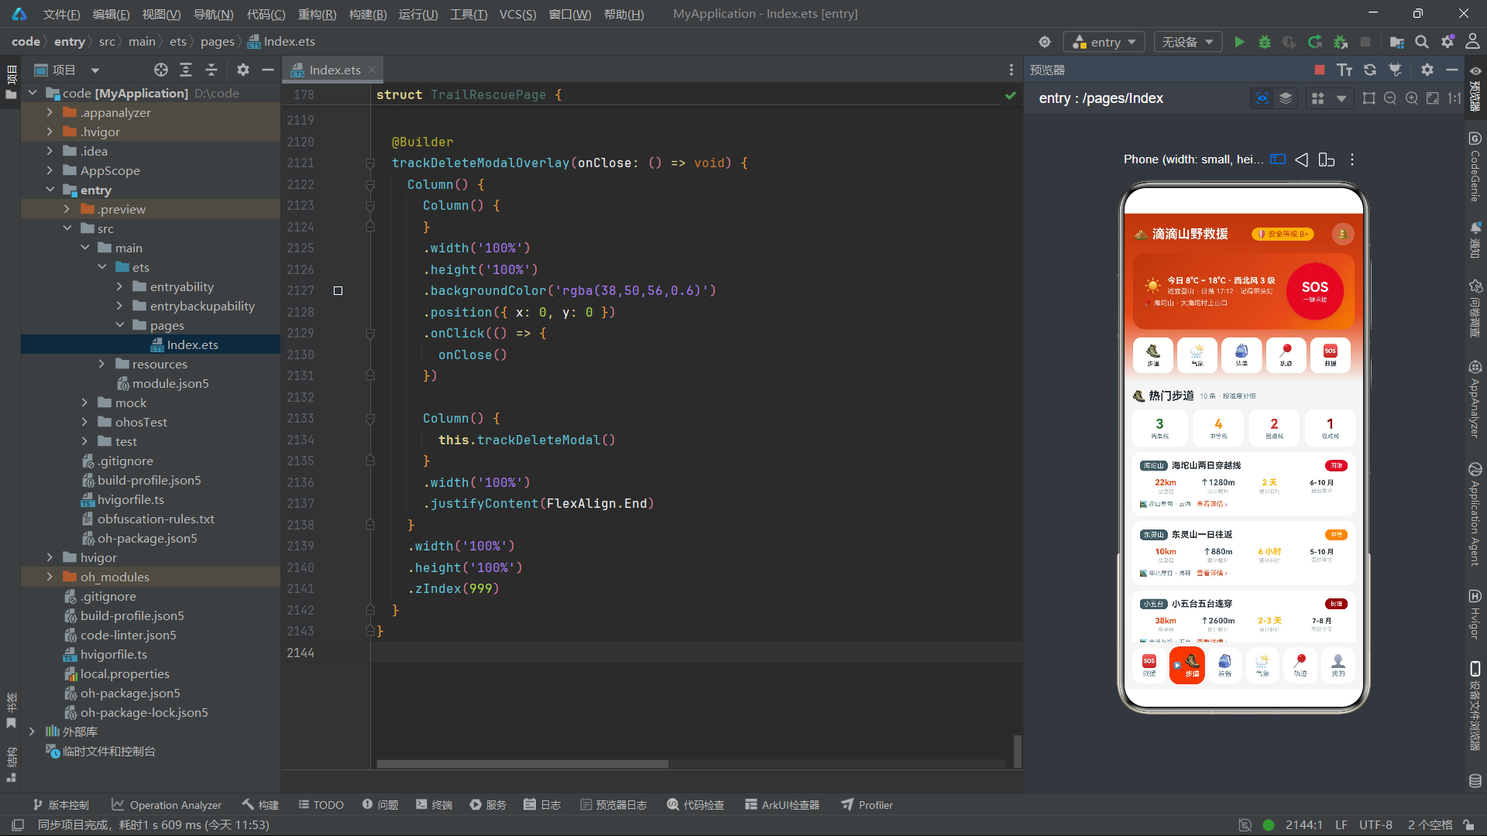1487x836 pixels.
Task: Open Search Everywhere magnifier
Action: [1422, 42]
